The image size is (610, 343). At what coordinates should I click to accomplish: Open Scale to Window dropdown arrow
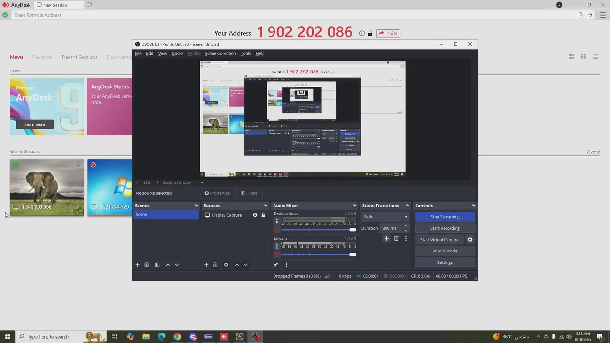(202, 182)
